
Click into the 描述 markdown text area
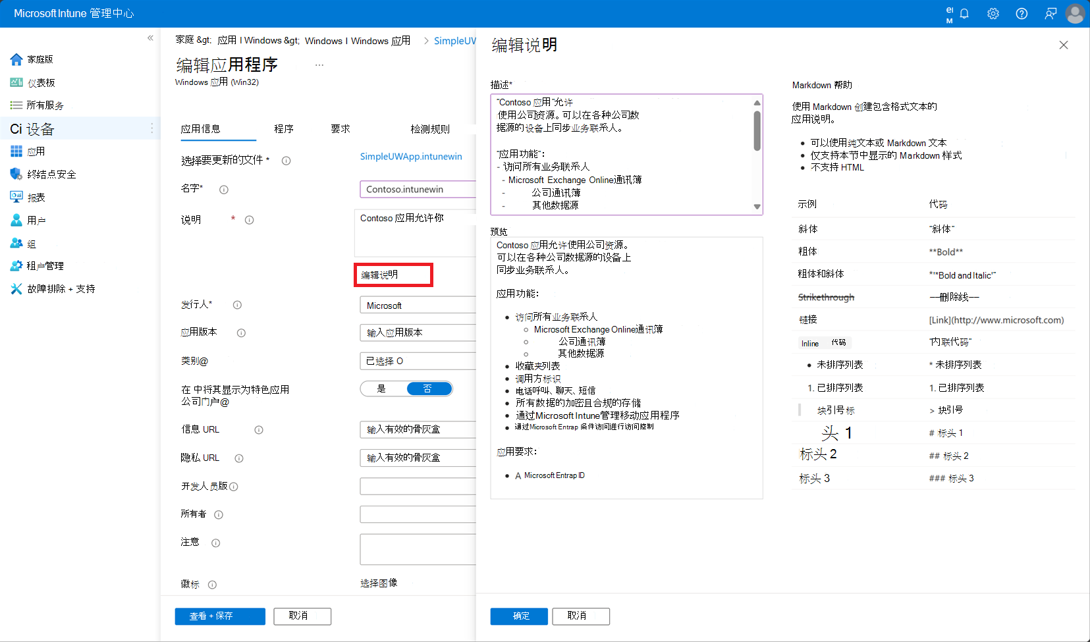click(621, 154)
